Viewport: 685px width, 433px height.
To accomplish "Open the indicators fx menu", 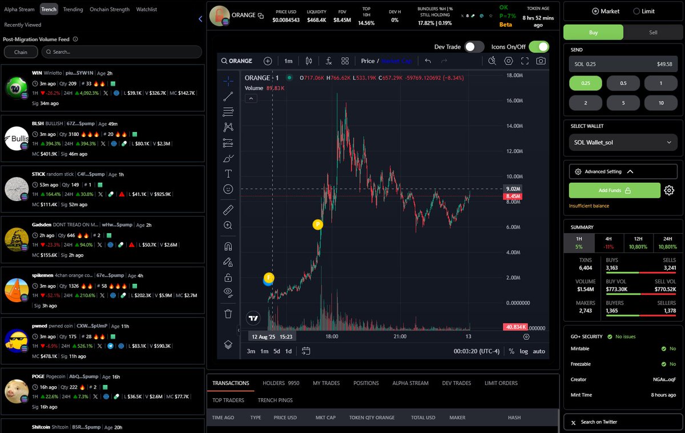I will [x=329, y=61].
